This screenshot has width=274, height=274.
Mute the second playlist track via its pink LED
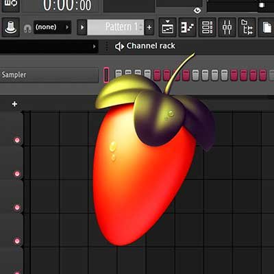point(17,174)
